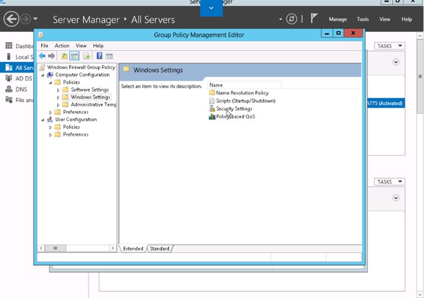Toggle Show/Hide Console Tree toolbar icon
This screenshot has width=424, height=298.
pos(75,56)
